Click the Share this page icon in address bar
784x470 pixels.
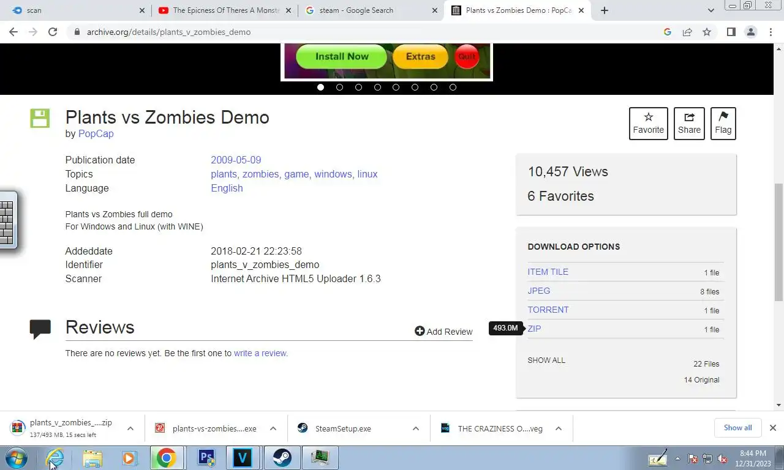(687, 32)
